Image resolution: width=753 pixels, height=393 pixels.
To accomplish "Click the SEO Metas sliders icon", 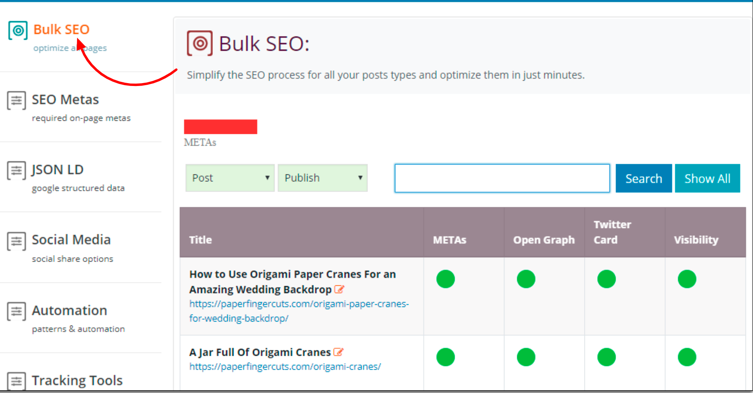I will tap(16, 100).
